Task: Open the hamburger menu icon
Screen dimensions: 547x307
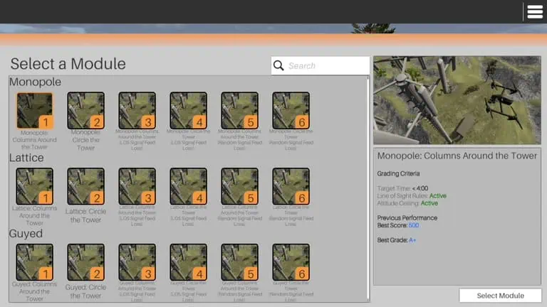Action: click(535, 11)
